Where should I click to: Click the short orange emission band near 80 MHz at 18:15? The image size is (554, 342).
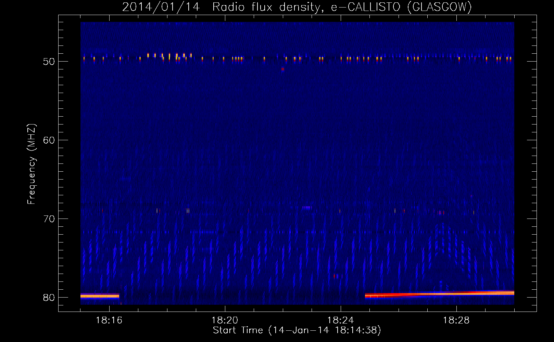(100, 296)
